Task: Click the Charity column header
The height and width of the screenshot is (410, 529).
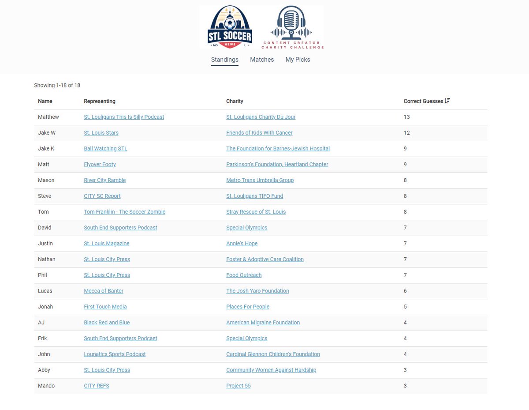Action: pyautogui.click(x=235, y=101)
